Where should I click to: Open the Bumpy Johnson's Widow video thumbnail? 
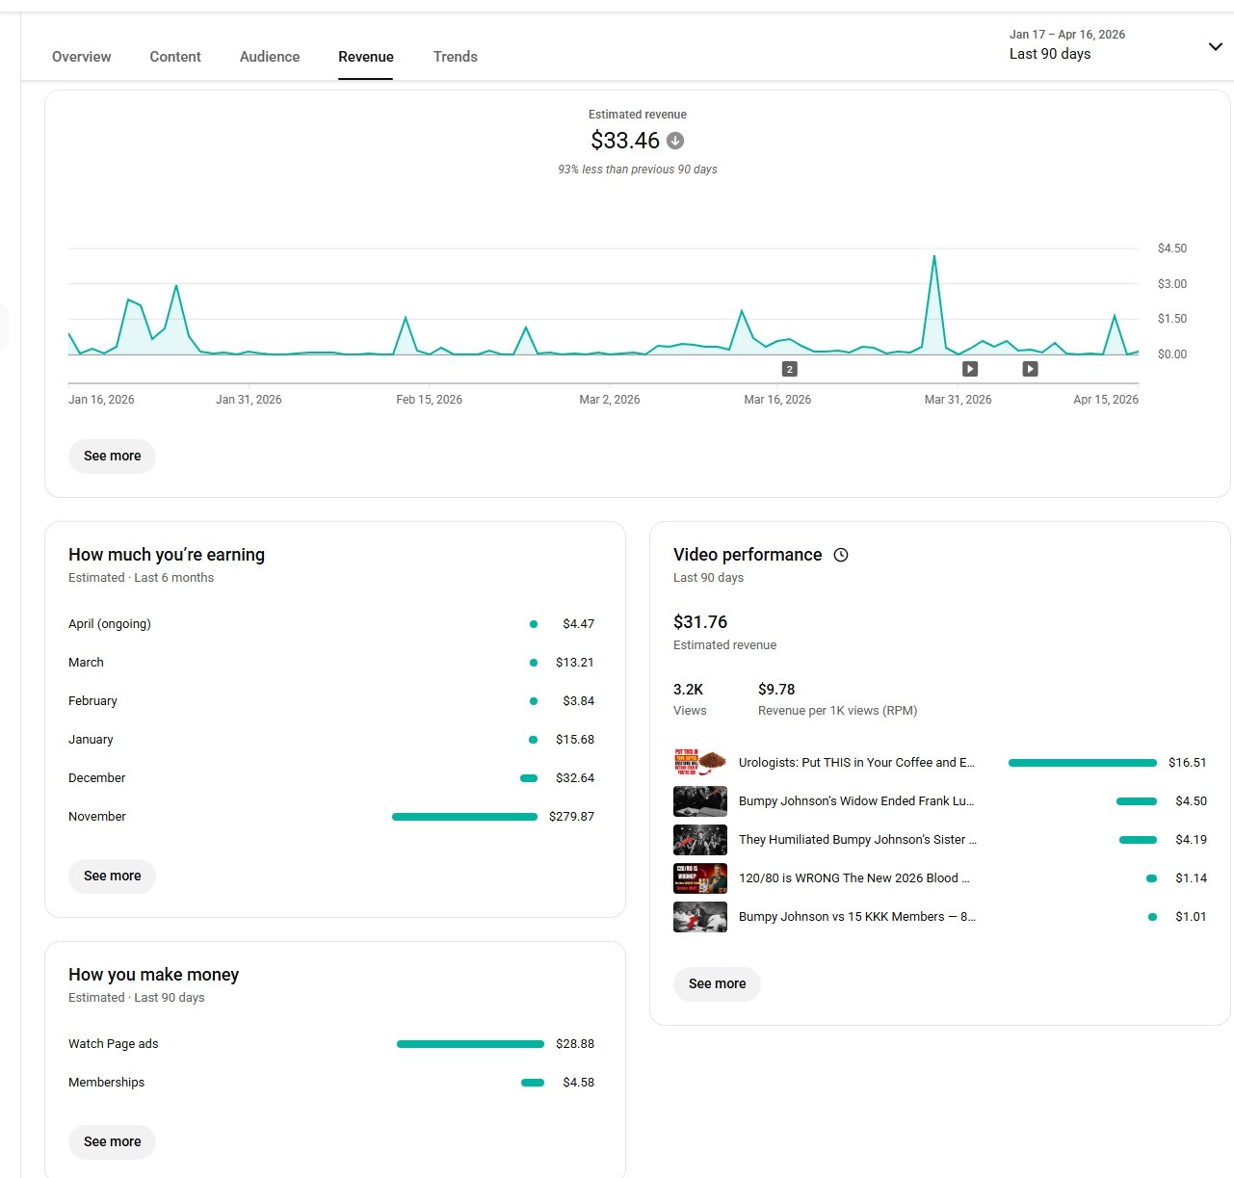pos(700,801)
